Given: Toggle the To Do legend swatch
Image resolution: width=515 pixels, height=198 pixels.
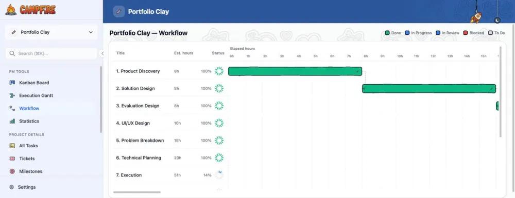Looking at the screenshot, I should (x=491, y=33).
